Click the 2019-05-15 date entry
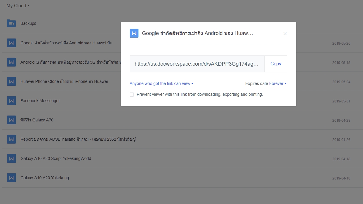363x204 pixels. coord(341,63)
